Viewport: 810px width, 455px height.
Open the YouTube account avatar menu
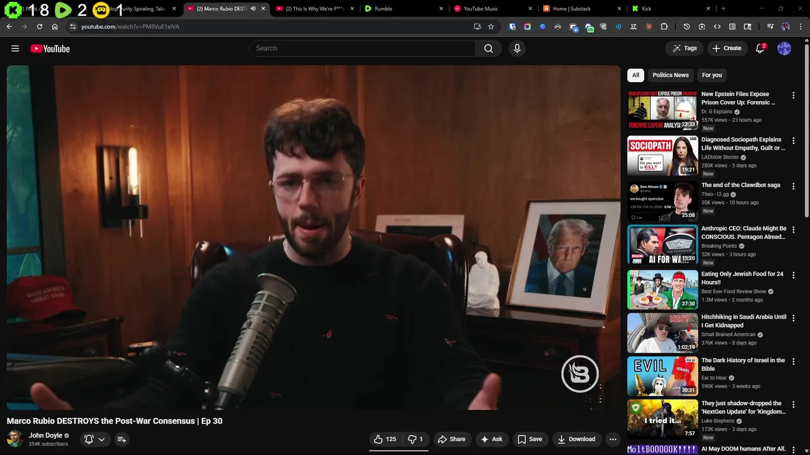(x=784, y=49)
